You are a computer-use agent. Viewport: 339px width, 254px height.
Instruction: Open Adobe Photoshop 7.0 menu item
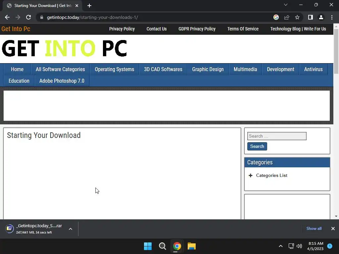pyautogui.click(x=62, y=81)
